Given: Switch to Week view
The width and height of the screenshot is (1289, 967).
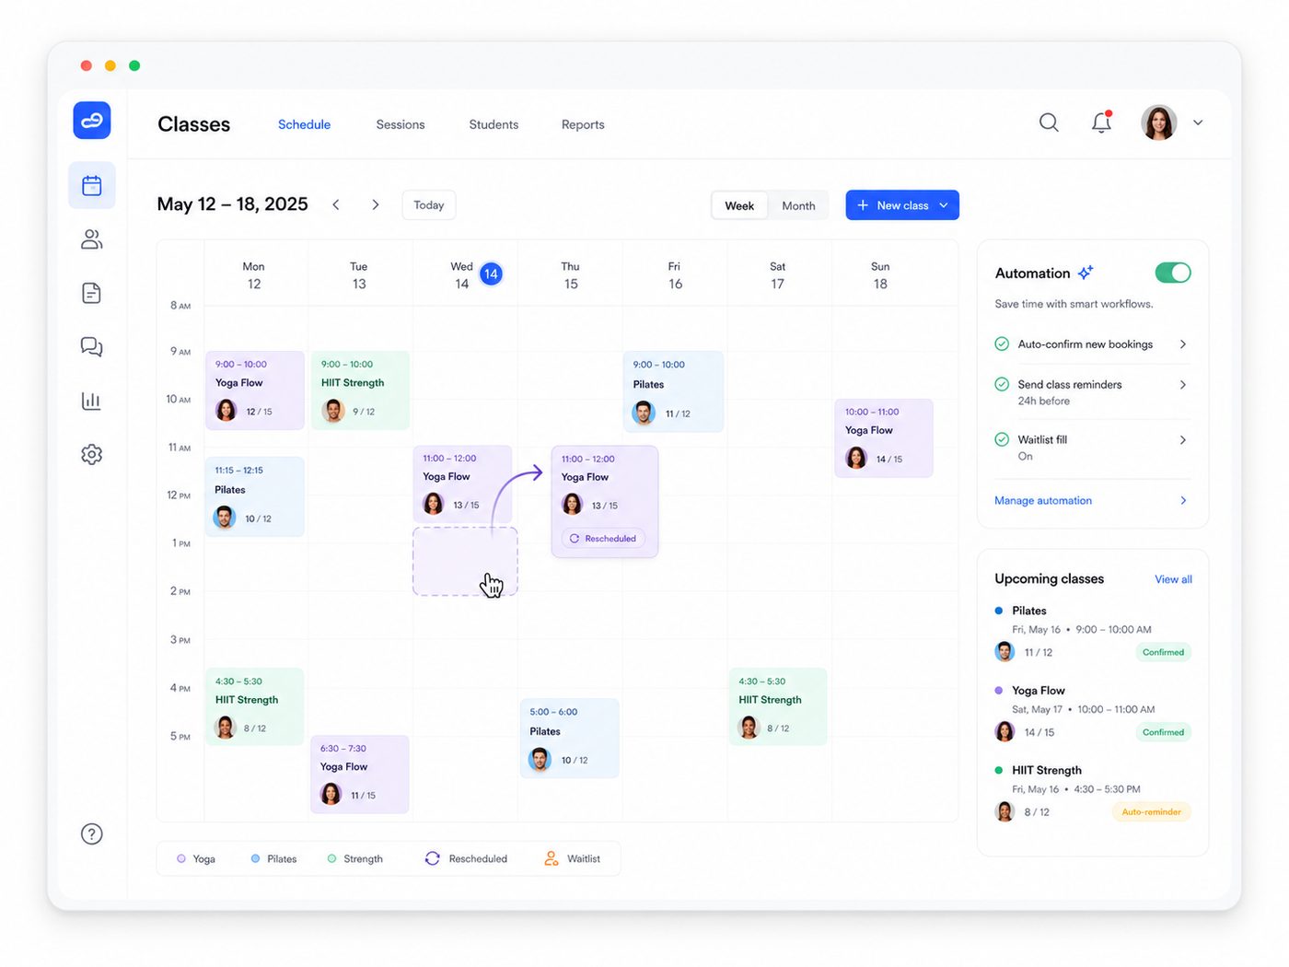Looking at the screenshot, I should pos(739,205).
